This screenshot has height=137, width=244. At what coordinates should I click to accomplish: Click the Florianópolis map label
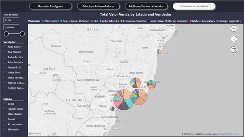click(x=123, y=121)
